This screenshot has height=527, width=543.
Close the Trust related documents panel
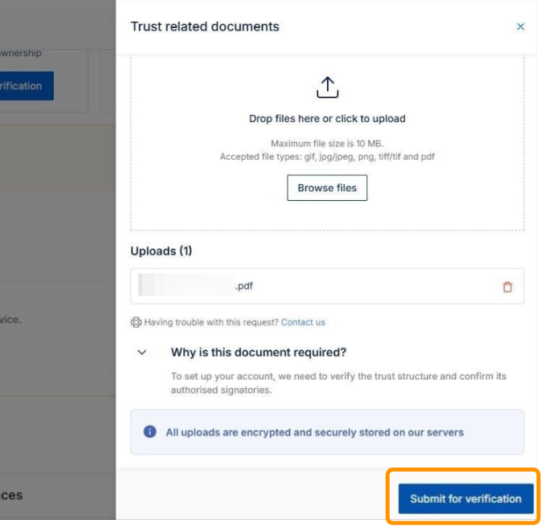(521, 27)
